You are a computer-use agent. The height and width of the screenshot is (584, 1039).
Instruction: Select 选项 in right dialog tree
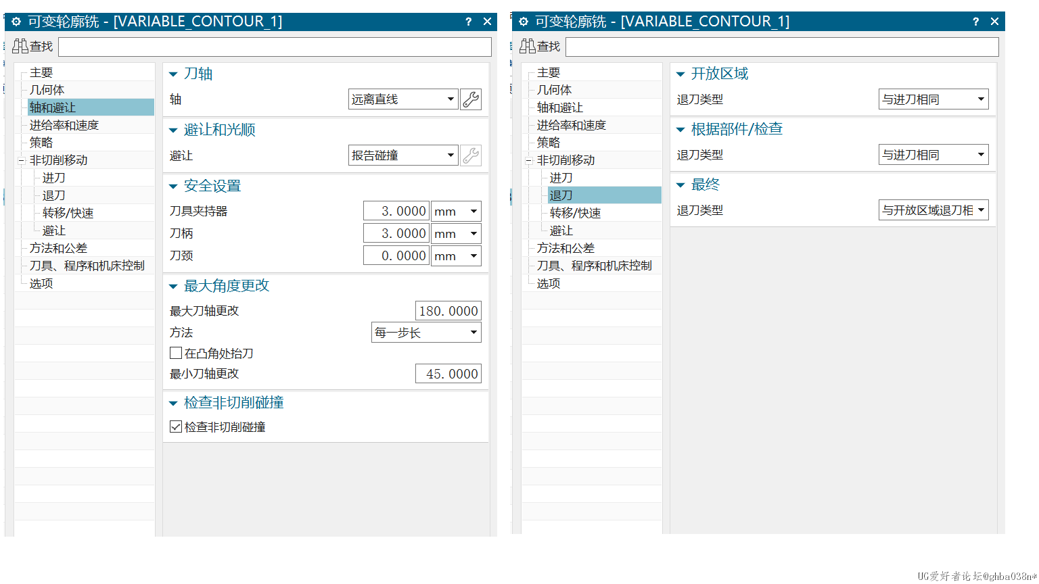(x=549, y=283)
